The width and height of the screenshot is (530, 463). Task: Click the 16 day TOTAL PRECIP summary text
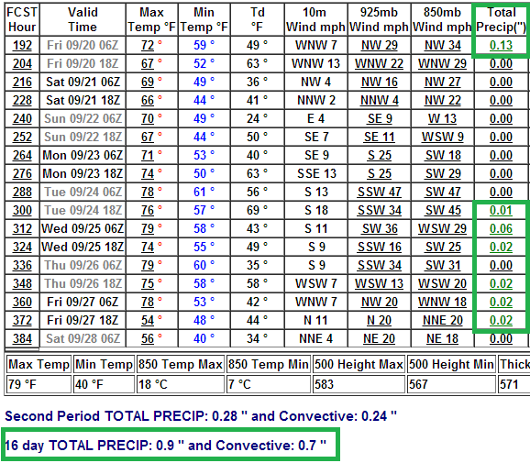pyautogui.click(x=165, y=446)
